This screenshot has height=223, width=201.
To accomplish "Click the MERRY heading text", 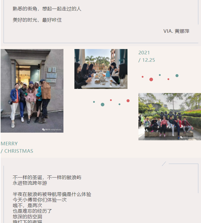I will pyautogui.click(x=9, y=144).
